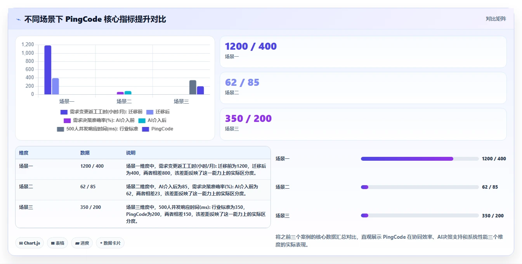The width and height of the screenshot is (522, 264).
Task: Click the 场景二 progress bar
Action: (x=420, y=187)
